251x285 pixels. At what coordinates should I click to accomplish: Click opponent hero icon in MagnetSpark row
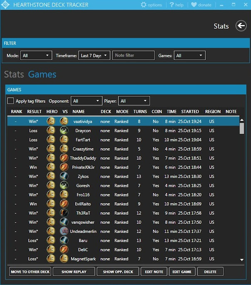(64, 259)
